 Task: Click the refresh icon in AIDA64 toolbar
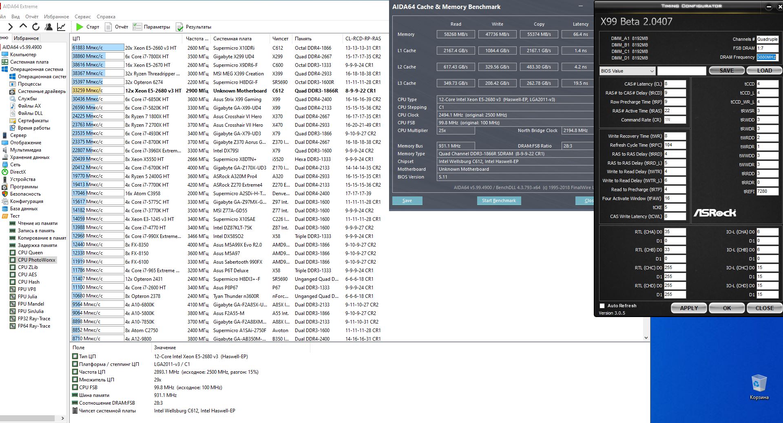36,27
